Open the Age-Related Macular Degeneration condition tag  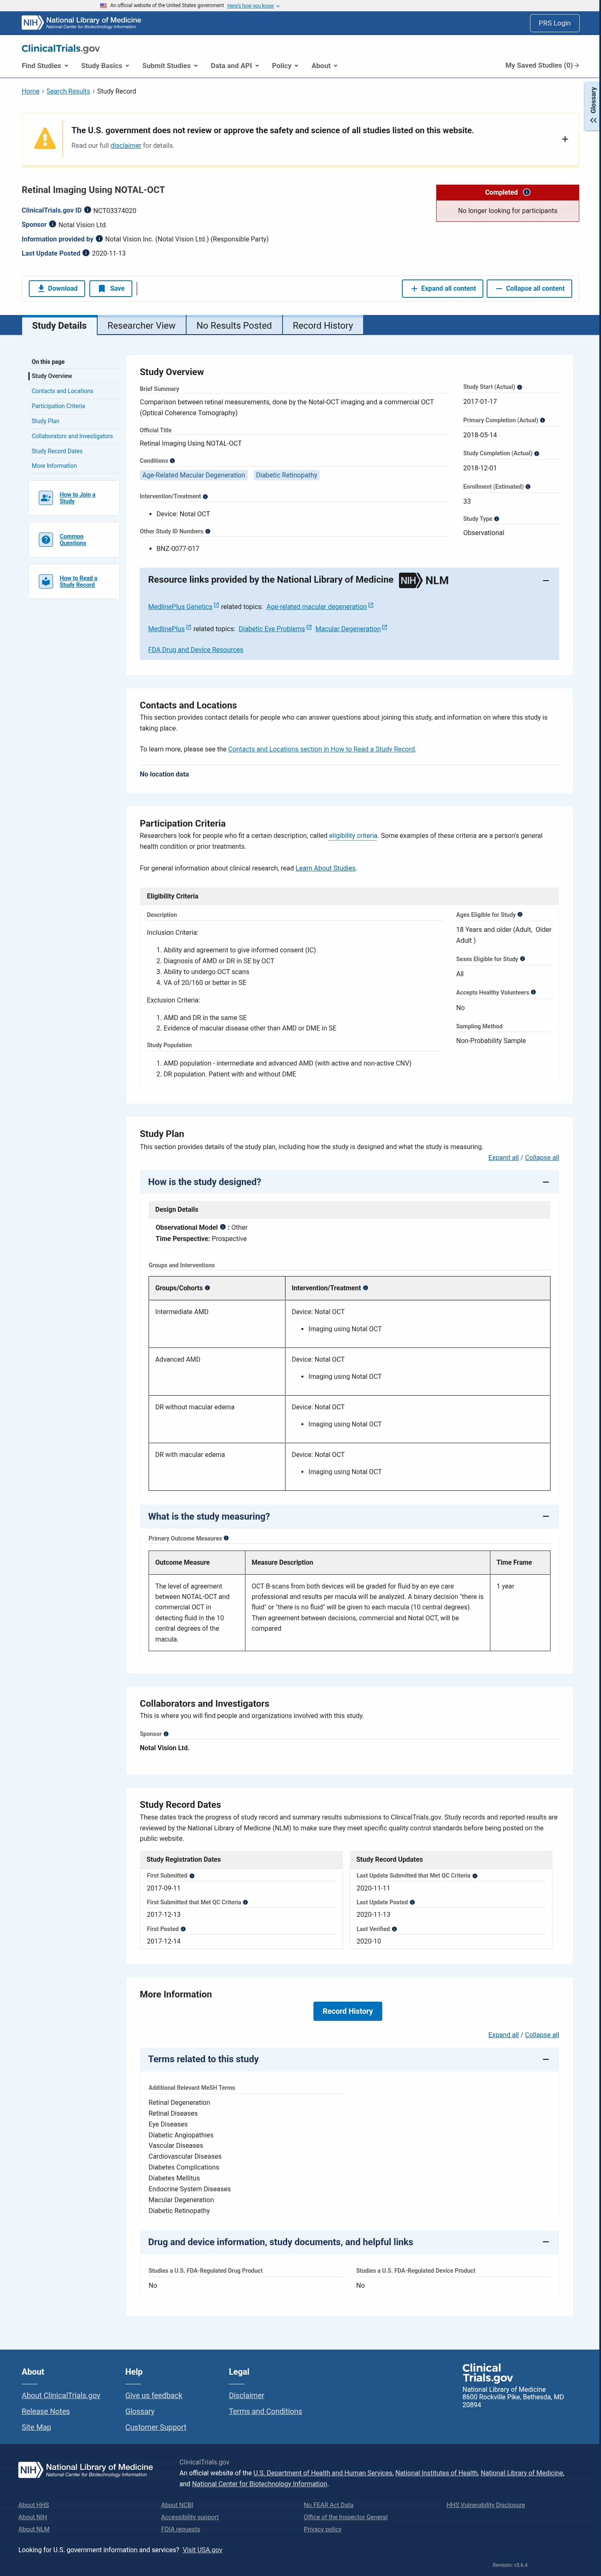[x=193, y=475]
